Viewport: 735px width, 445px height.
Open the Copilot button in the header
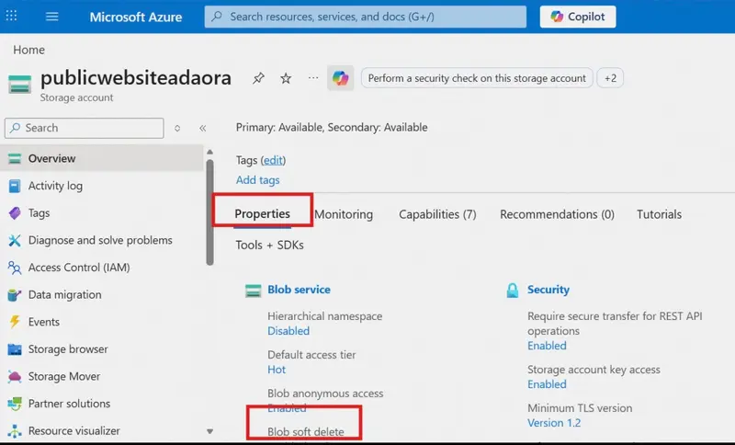578,17
